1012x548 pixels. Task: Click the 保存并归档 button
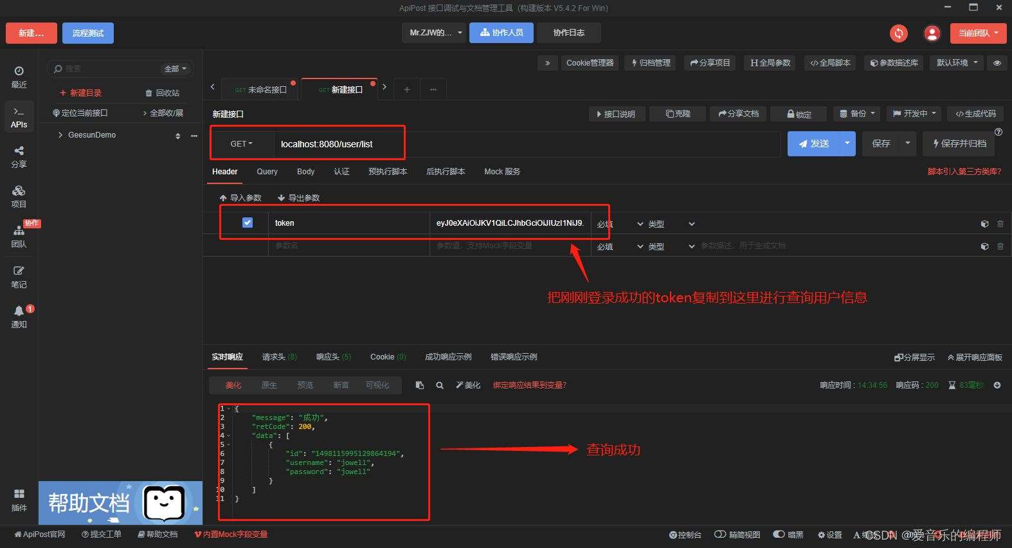(x=959, y=143)
